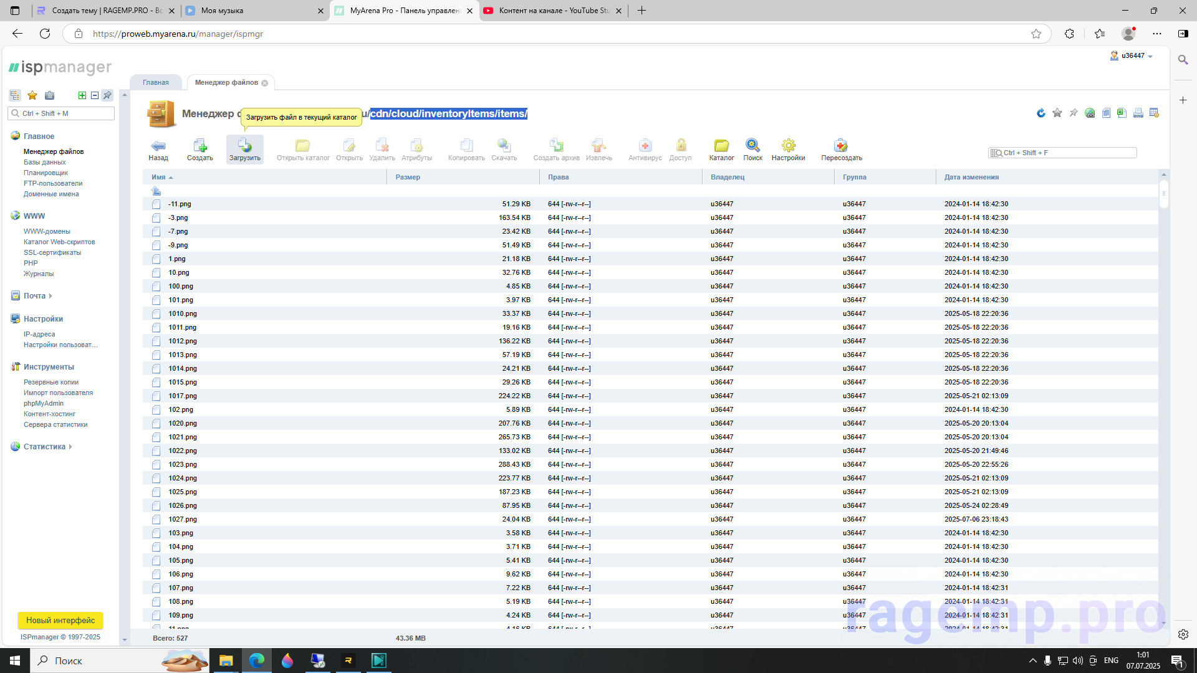Open the Каталог toolbar icon
Screen dimensions: 1197x673
[x=721, y=146]
